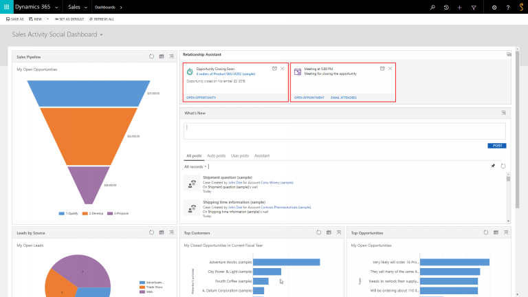Enlarge the What's New panel
Screen dimensions: 528x297
click(503, 113)
